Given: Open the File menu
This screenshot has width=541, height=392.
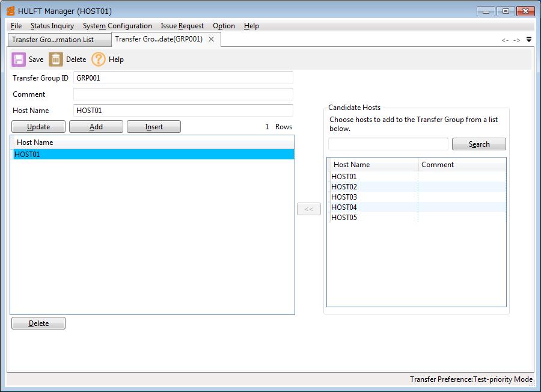Looking at the screenshot, I should click(16, 26).
